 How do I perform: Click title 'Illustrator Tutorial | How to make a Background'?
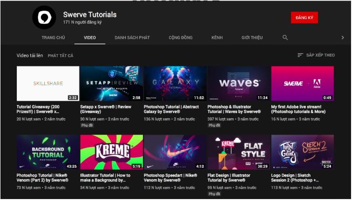tap(105, 178)
